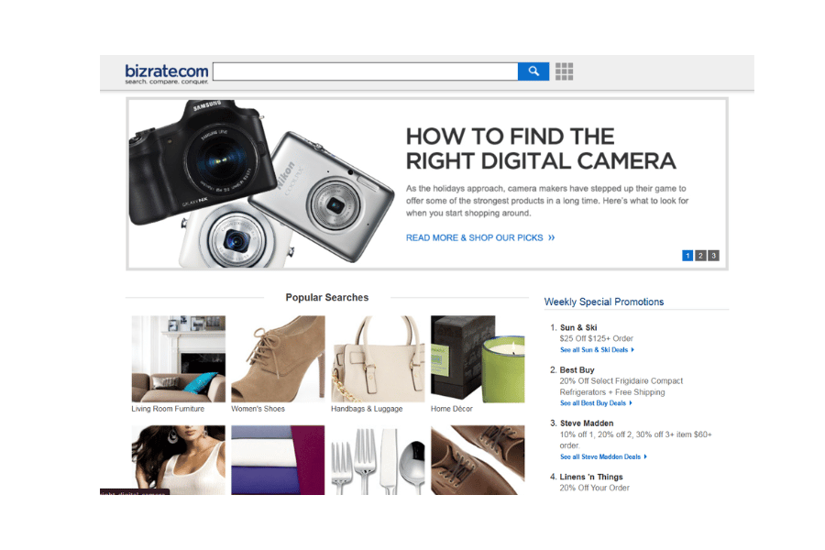
Task: Open the Home Décor candle thumbnail
Action: (x=478, y=359)
